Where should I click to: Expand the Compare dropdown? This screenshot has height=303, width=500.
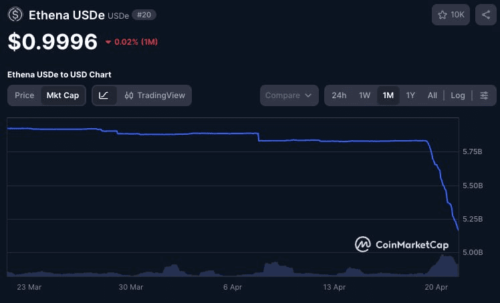coord(289,95)
